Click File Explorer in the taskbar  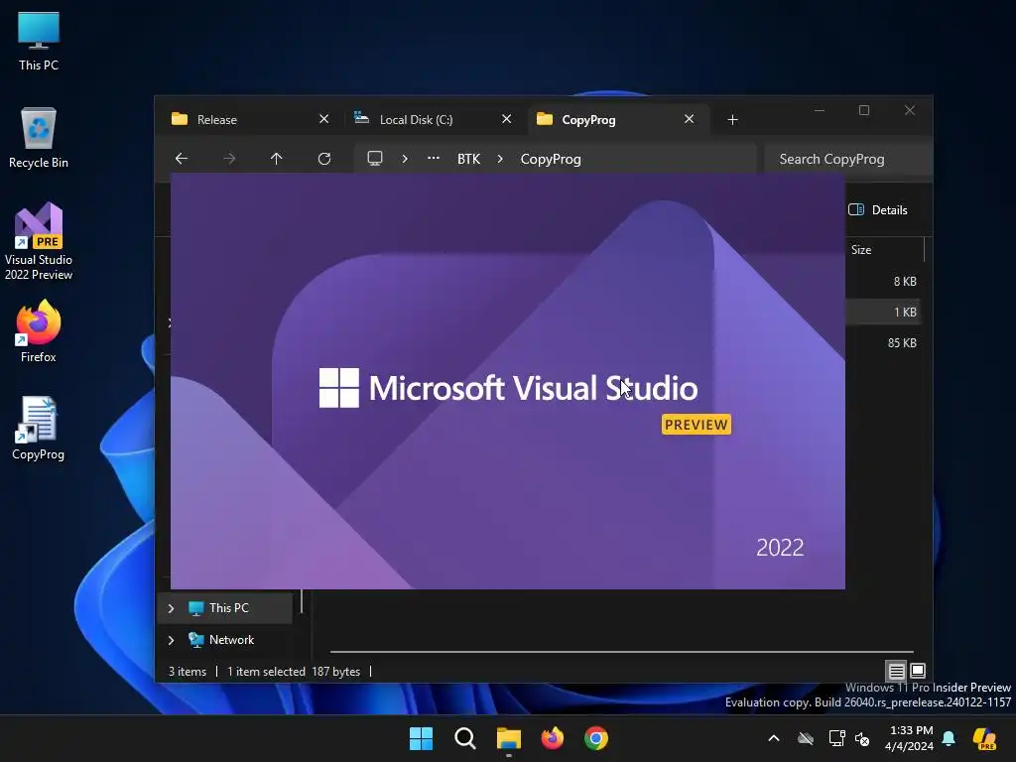509,738
